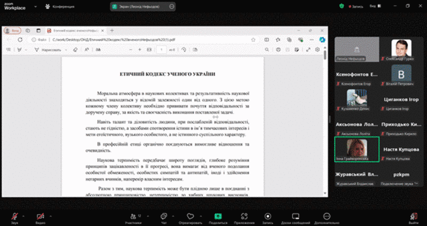
Task: Toggle PDF read aloud icon
Action: (x=86, y=50)
